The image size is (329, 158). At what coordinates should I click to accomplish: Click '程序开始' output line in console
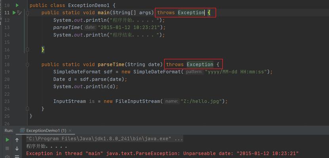[x=47, y=146]
